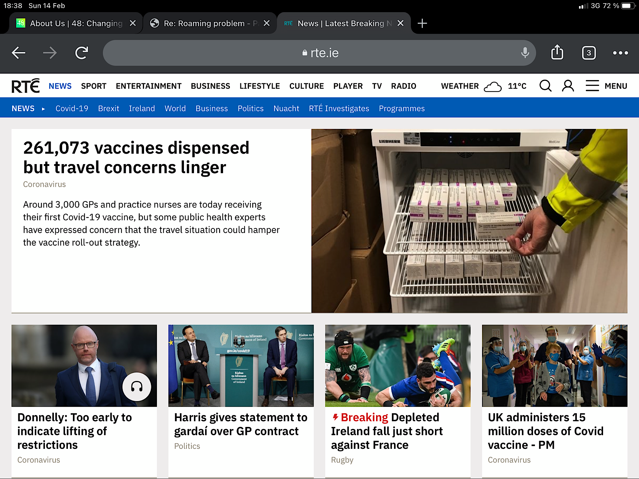Screen dimensions: 639x479
Task: Select SPORT in the main navigation
Action: [94, 86]
